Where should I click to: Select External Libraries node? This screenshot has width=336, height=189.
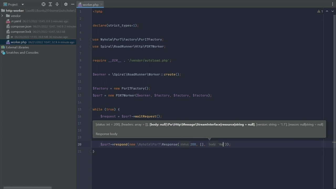point(17,47)
